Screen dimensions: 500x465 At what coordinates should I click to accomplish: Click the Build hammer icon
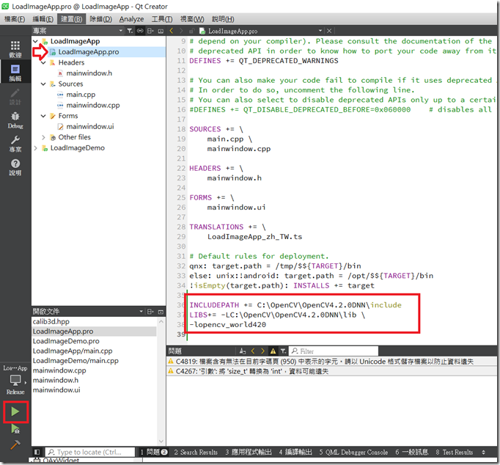15,444
